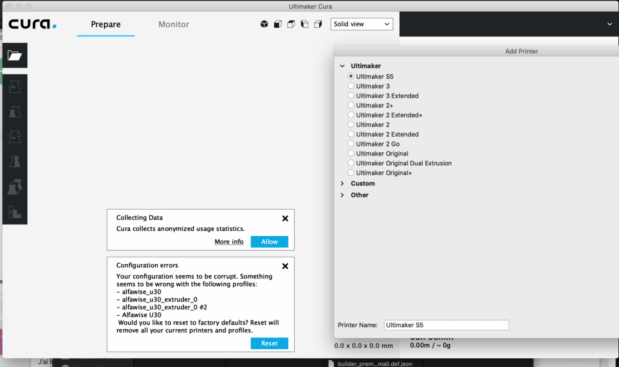Viewport: 619px width, 367px height.
Task: Select Ultimaker 3 Extended radio button
Action: coord(350,95)
